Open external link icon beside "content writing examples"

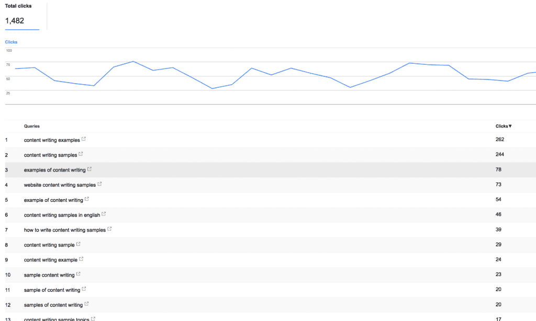(x=84, y=139)
